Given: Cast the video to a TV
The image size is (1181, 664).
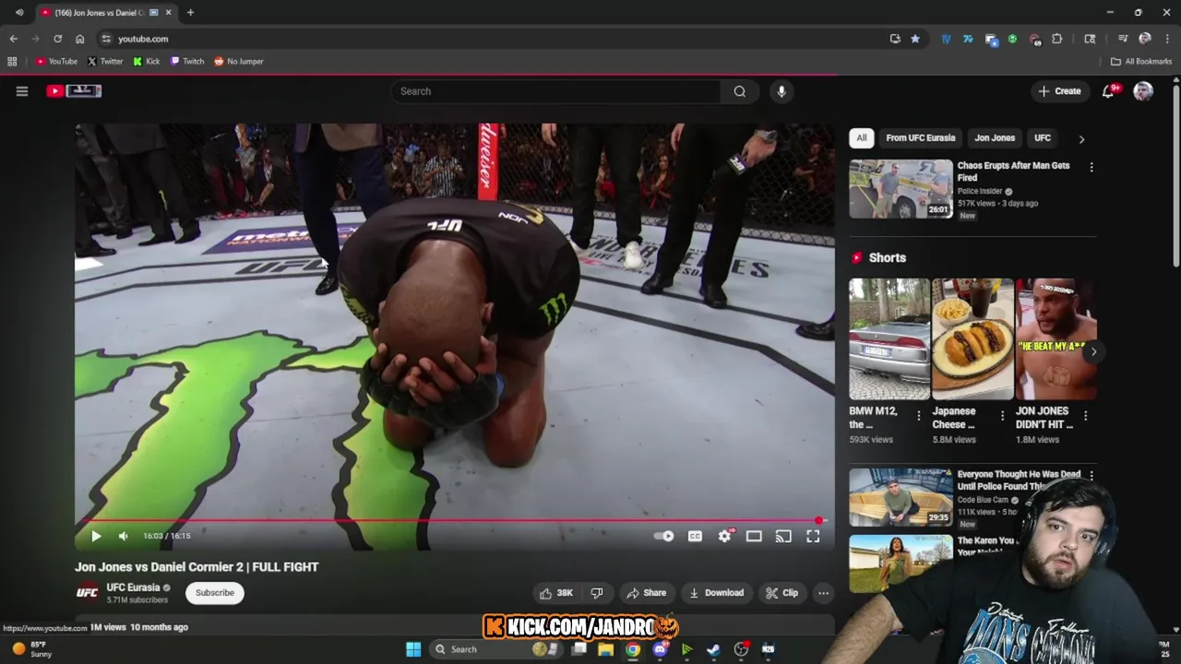Looking at the screenshot, I should [x=783, y=536].
